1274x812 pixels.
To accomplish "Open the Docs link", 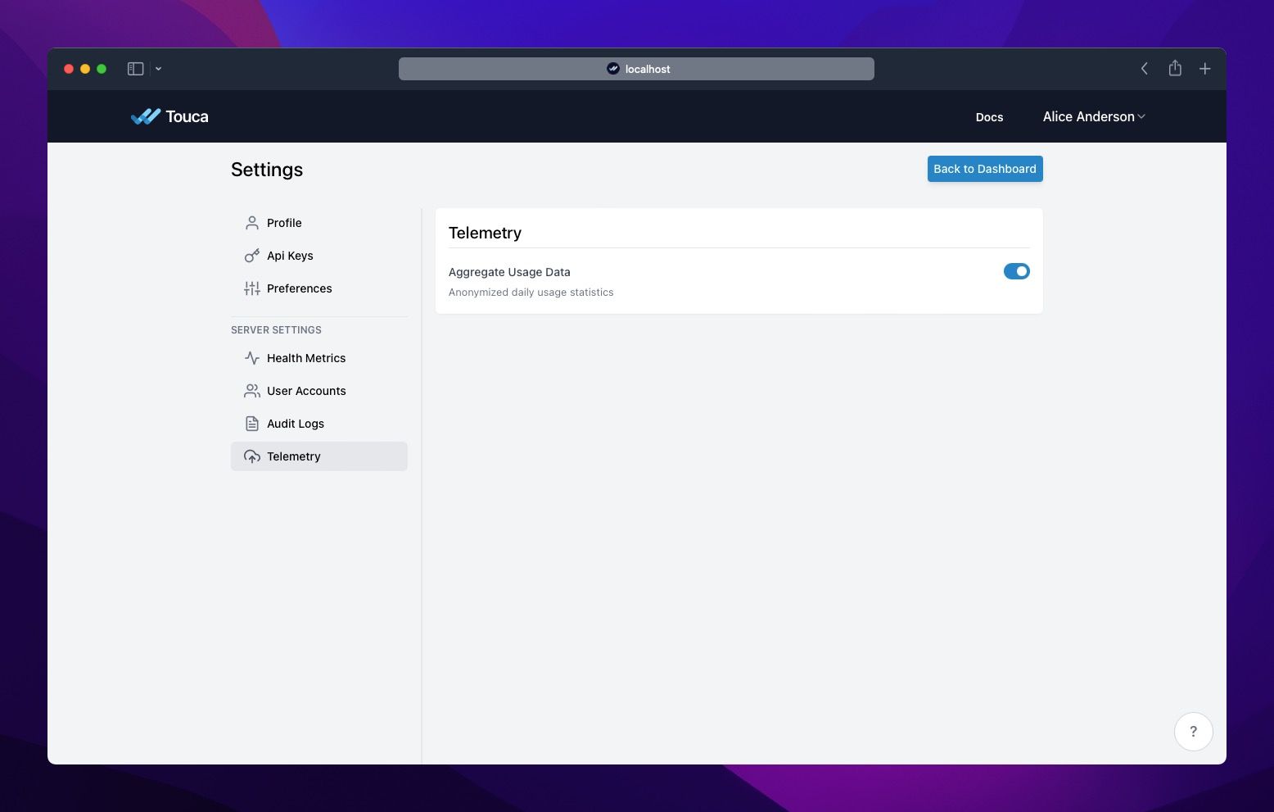I will pos(989,117).
